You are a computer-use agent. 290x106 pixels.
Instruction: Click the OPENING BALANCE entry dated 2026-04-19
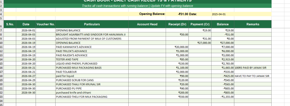point(92,43)
